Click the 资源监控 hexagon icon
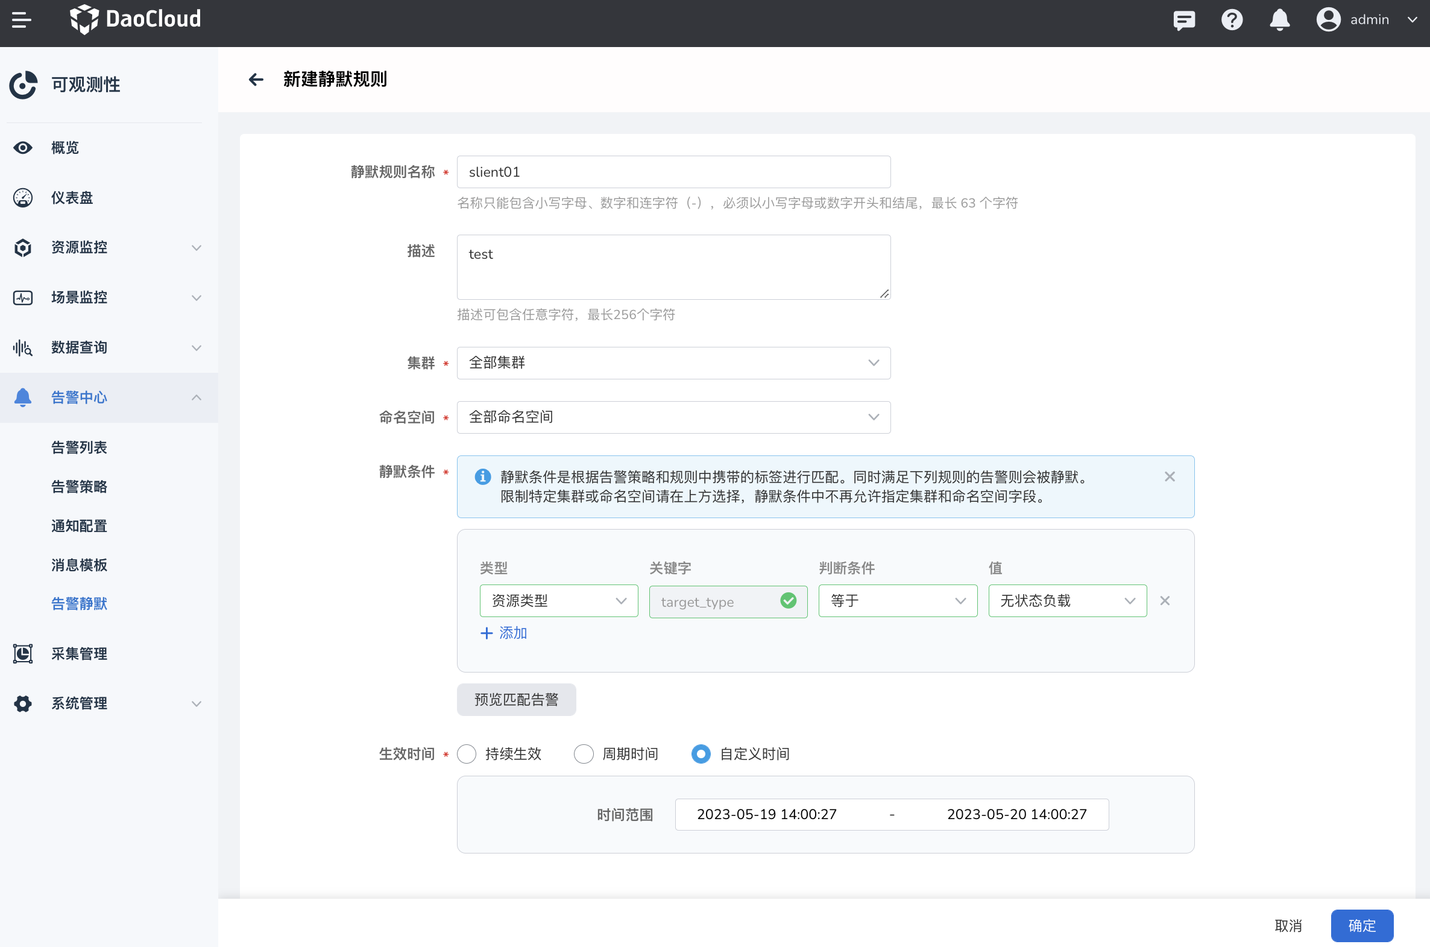The height and width of the screenshot is (947, 1430). coord(23,248)
